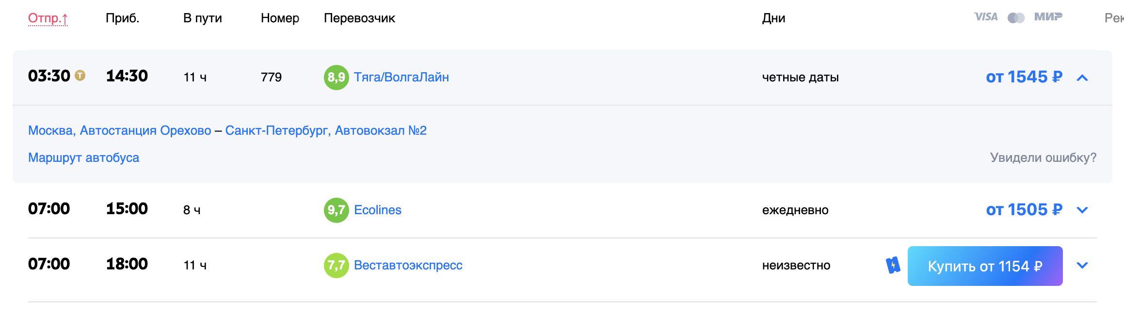Open Санкт-Петербург, Автовокзал №2 station link
The width and height of the screenshot is (1124, 314).
326,130
